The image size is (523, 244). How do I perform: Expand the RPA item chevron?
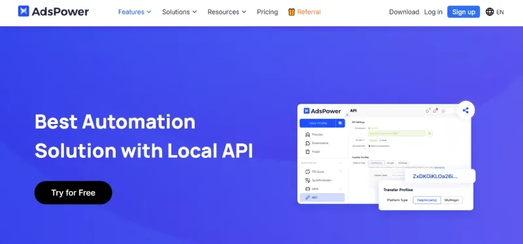pos(341,189)
